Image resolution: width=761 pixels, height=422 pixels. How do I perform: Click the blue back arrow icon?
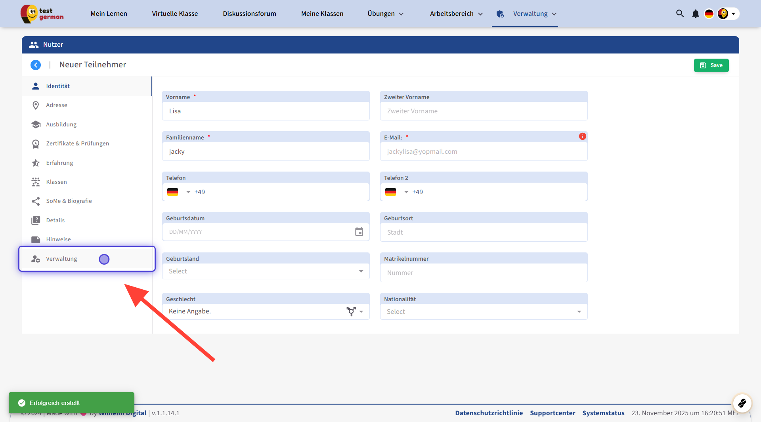pyautogui.click(x=36, y=65)
